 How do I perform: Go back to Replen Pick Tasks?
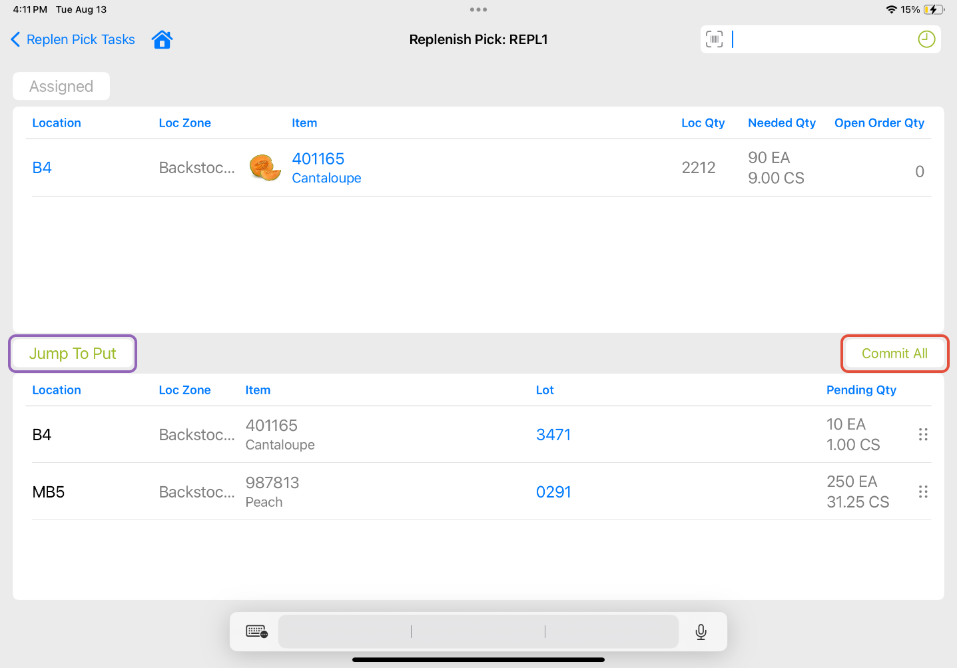pyautogui.click(x=73, y=39)
